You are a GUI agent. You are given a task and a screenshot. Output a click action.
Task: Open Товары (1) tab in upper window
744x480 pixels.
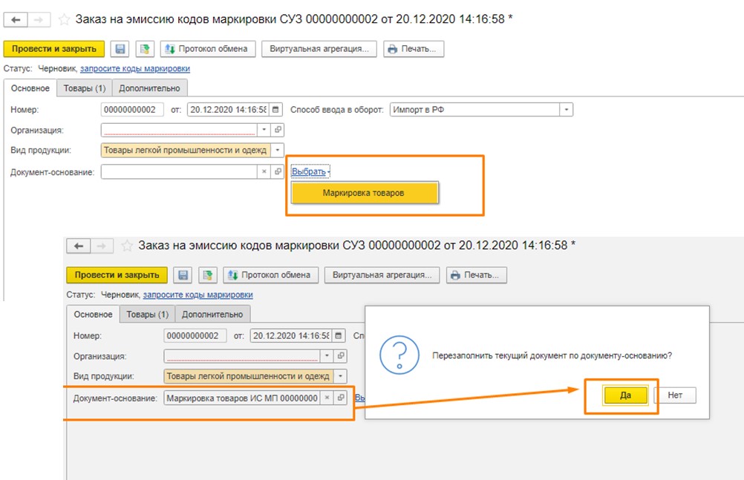(85, 88)
